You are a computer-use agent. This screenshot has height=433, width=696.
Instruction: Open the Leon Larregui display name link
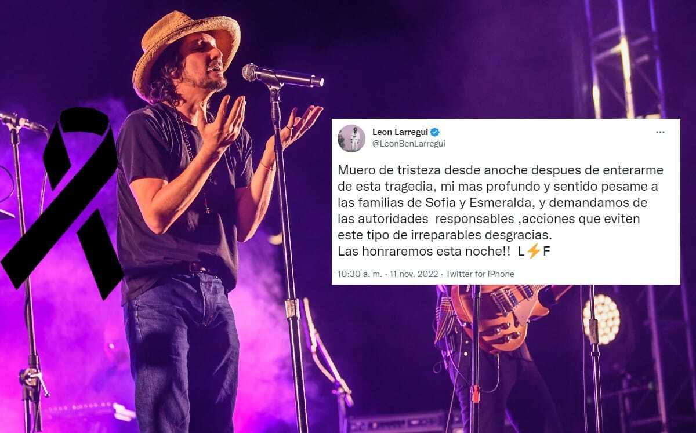coord(400,132)
